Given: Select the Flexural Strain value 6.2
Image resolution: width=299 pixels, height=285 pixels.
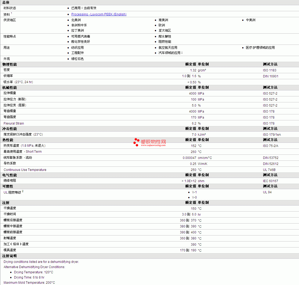Looking at the screenshot, I should 194,123.
